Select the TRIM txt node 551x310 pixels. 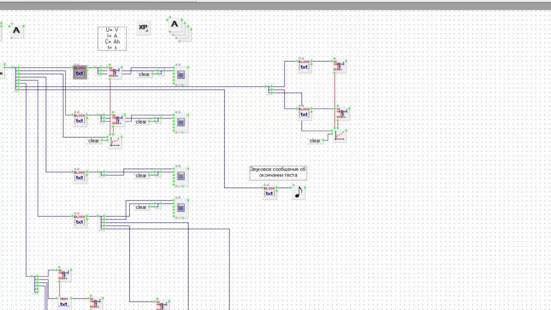point(64,303)
